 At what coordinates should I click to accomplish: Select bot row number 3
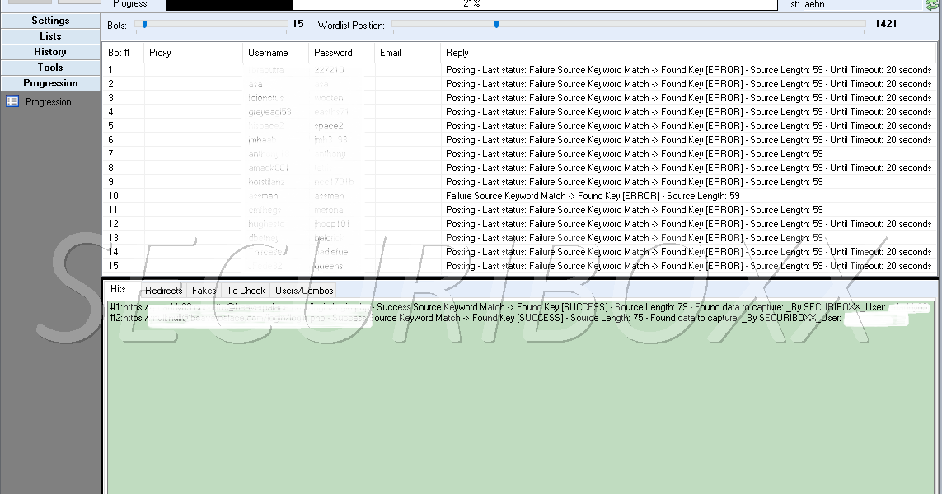point(520,98)
